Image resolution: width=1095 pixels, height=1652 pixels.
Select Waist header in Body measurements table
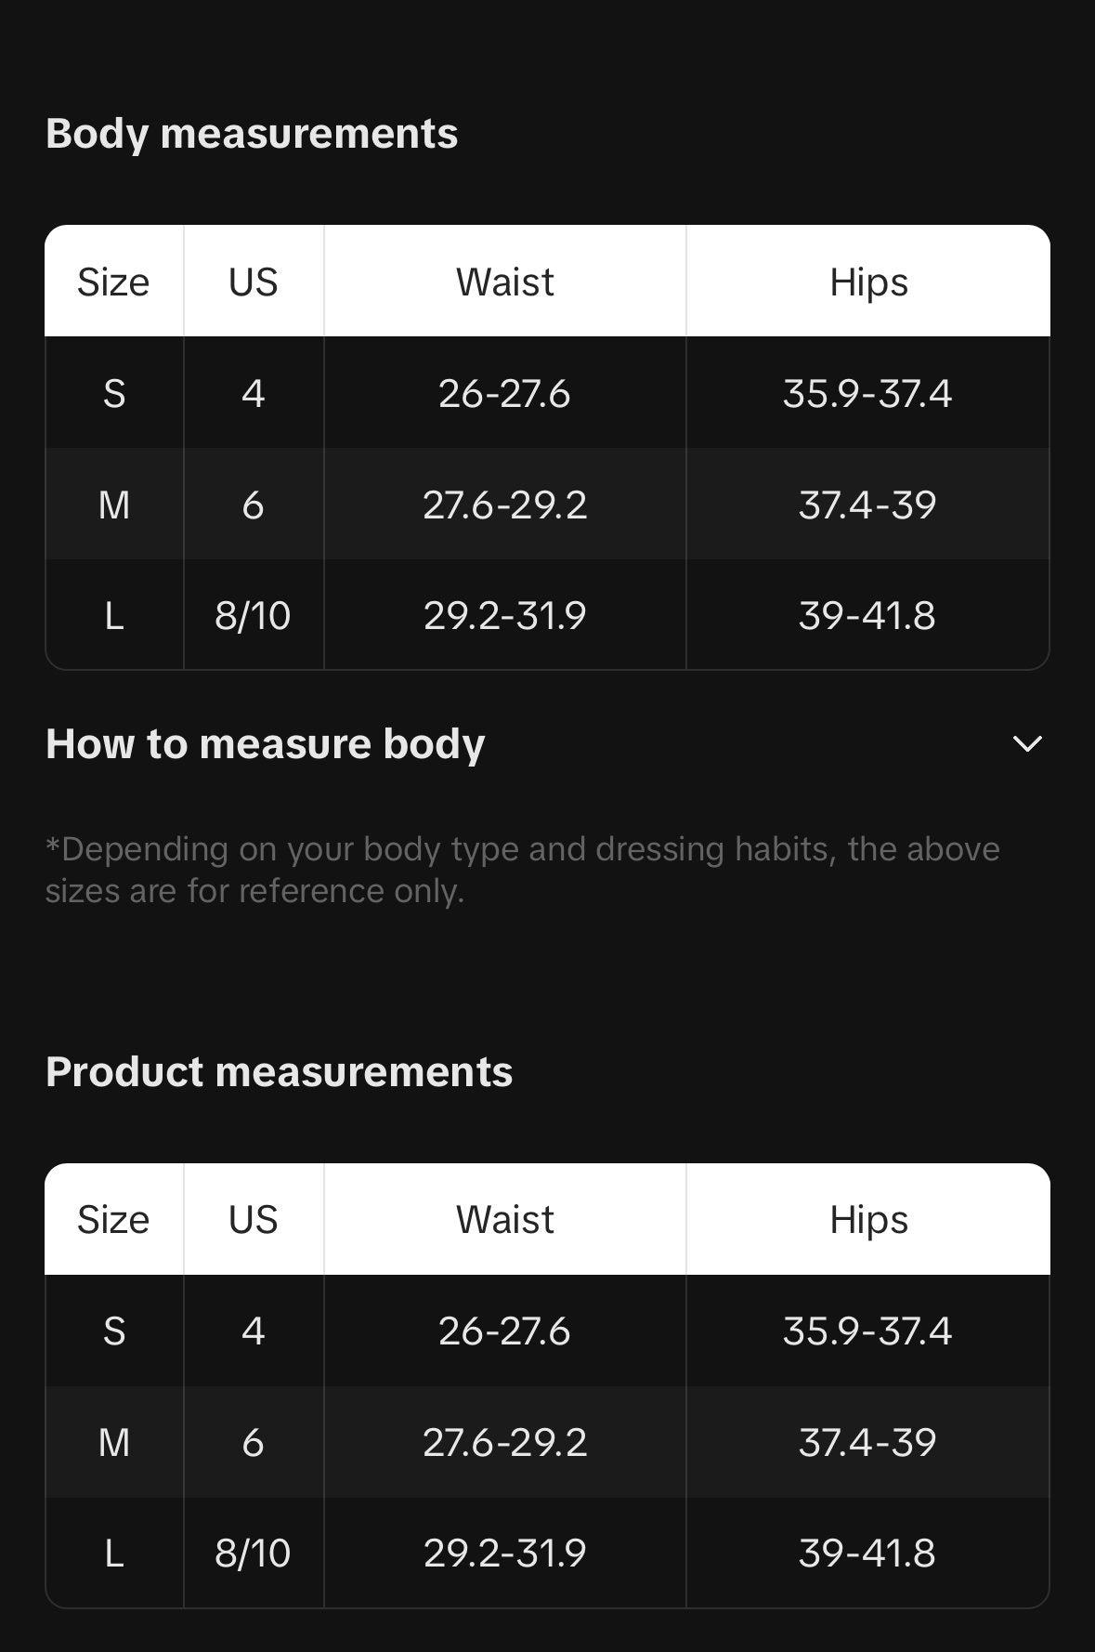pyautogui.click(x=504, y=282)
